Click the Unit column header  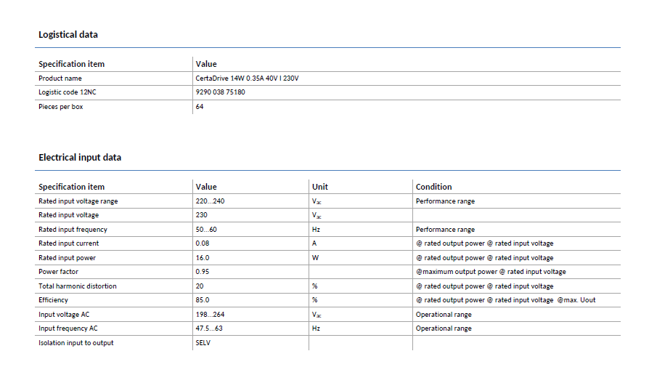click(319, 187)
